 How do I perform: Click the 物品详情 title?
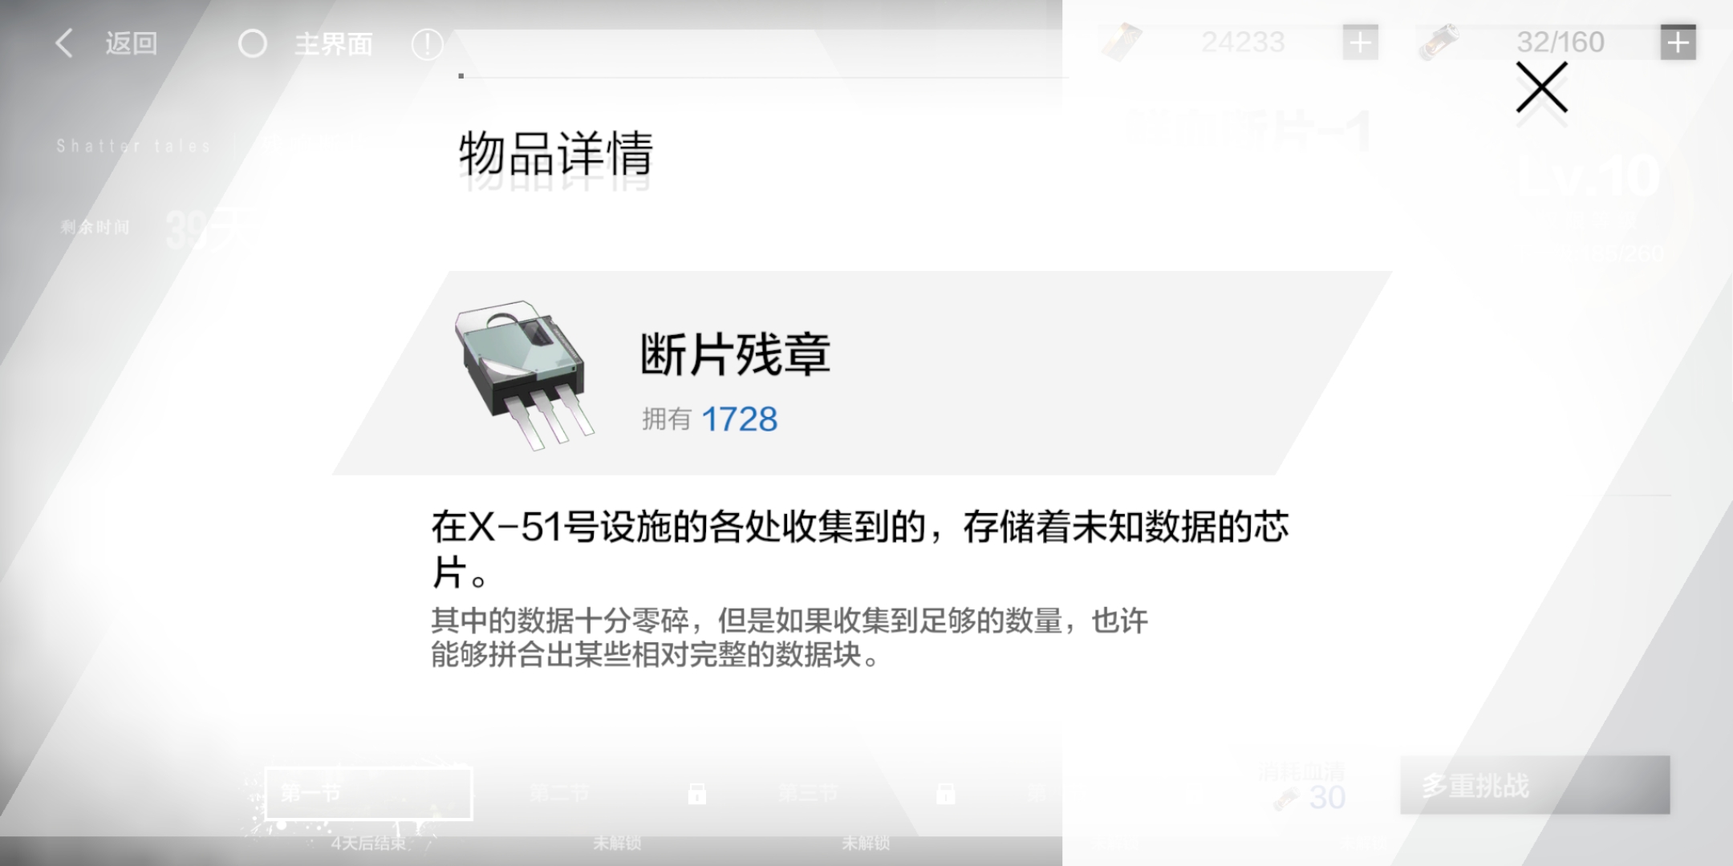557,153
